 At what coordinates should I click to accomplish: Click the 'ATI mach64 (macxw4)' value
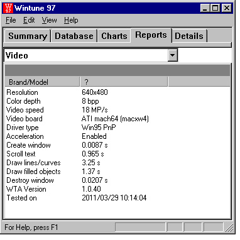coord(115,119)
